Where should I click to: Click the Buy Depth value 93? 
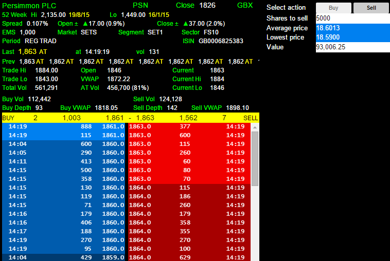point(39,108)
